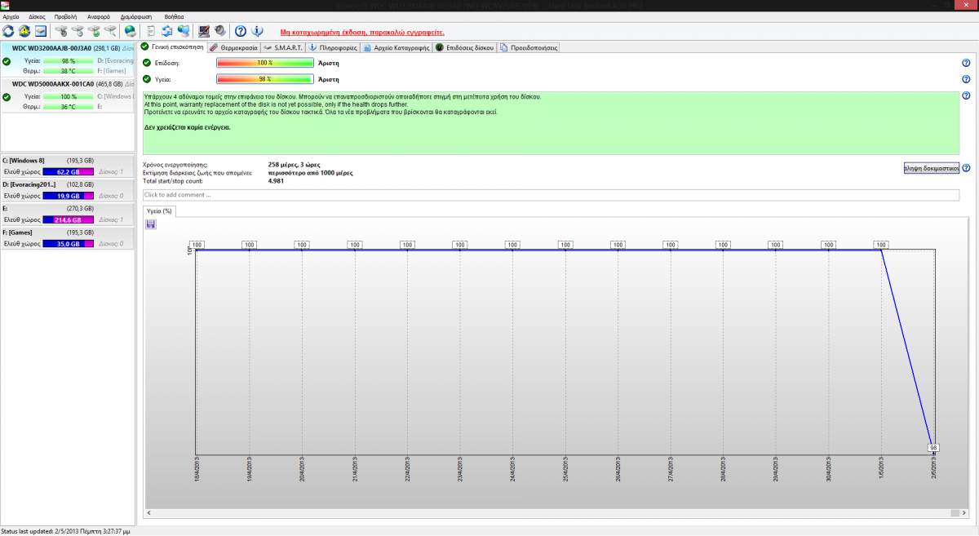979x536 pixels.
Task: Switch to the S.M.A.R.T. tab
Action: tap(283, 48)
